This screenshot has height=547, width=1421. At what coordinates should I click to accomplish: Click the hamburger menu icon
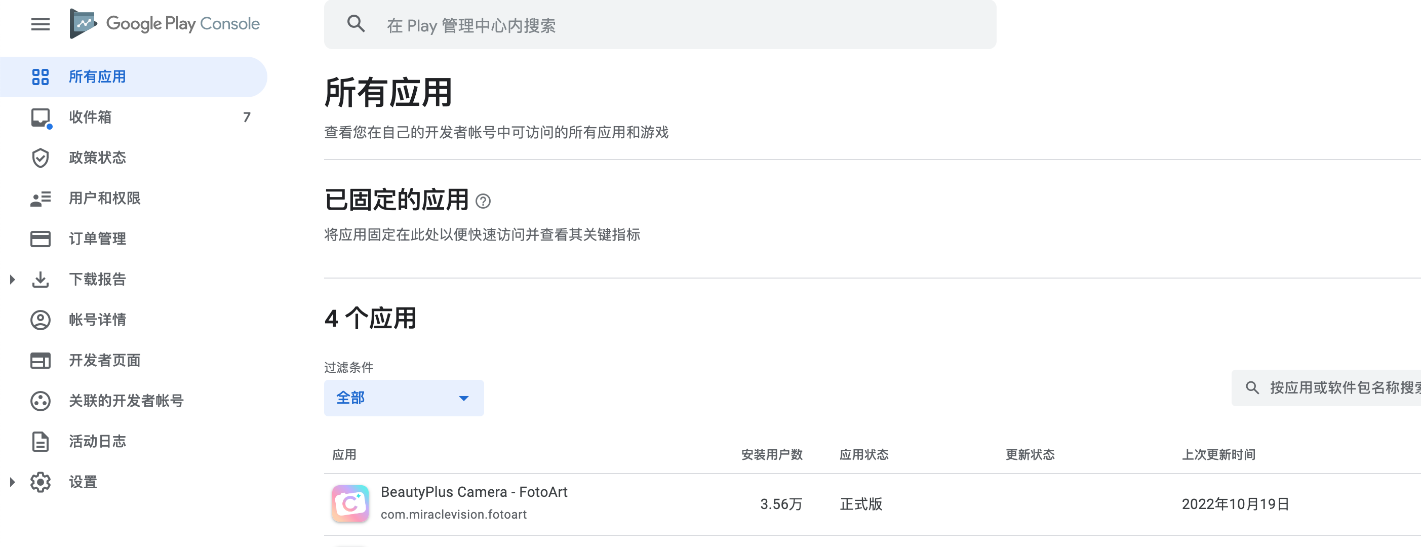41,24
